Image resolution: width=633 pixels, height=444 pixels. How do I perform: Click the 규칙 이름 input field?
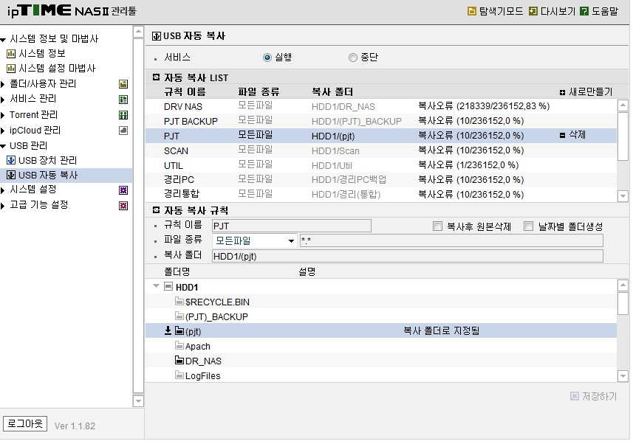[x=292, y=226]
